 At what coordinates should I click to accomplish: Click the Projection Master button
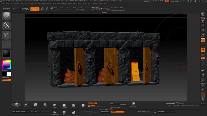(x=6, y=9)
